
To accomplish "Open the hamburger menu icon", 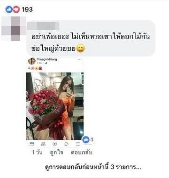I will click(78, 144).
